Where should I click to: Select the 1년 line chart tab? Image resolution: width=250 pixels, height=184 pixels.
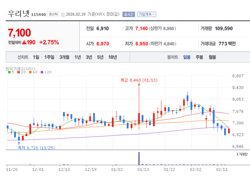coord(78,57)
